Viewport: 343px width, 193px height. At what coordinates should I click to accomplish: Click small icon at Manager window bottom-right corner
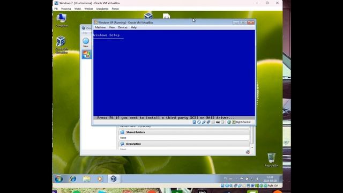coord(248,152)
